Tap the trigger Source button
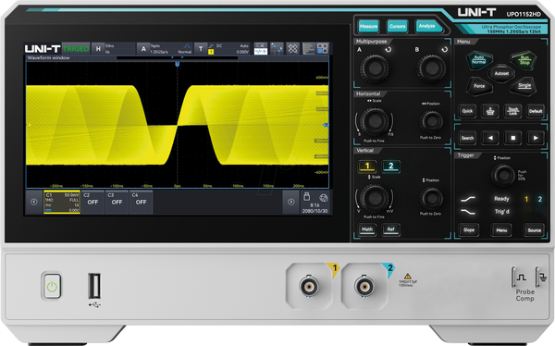The width and height of the screenshot is (555, 346). [534, 230]
